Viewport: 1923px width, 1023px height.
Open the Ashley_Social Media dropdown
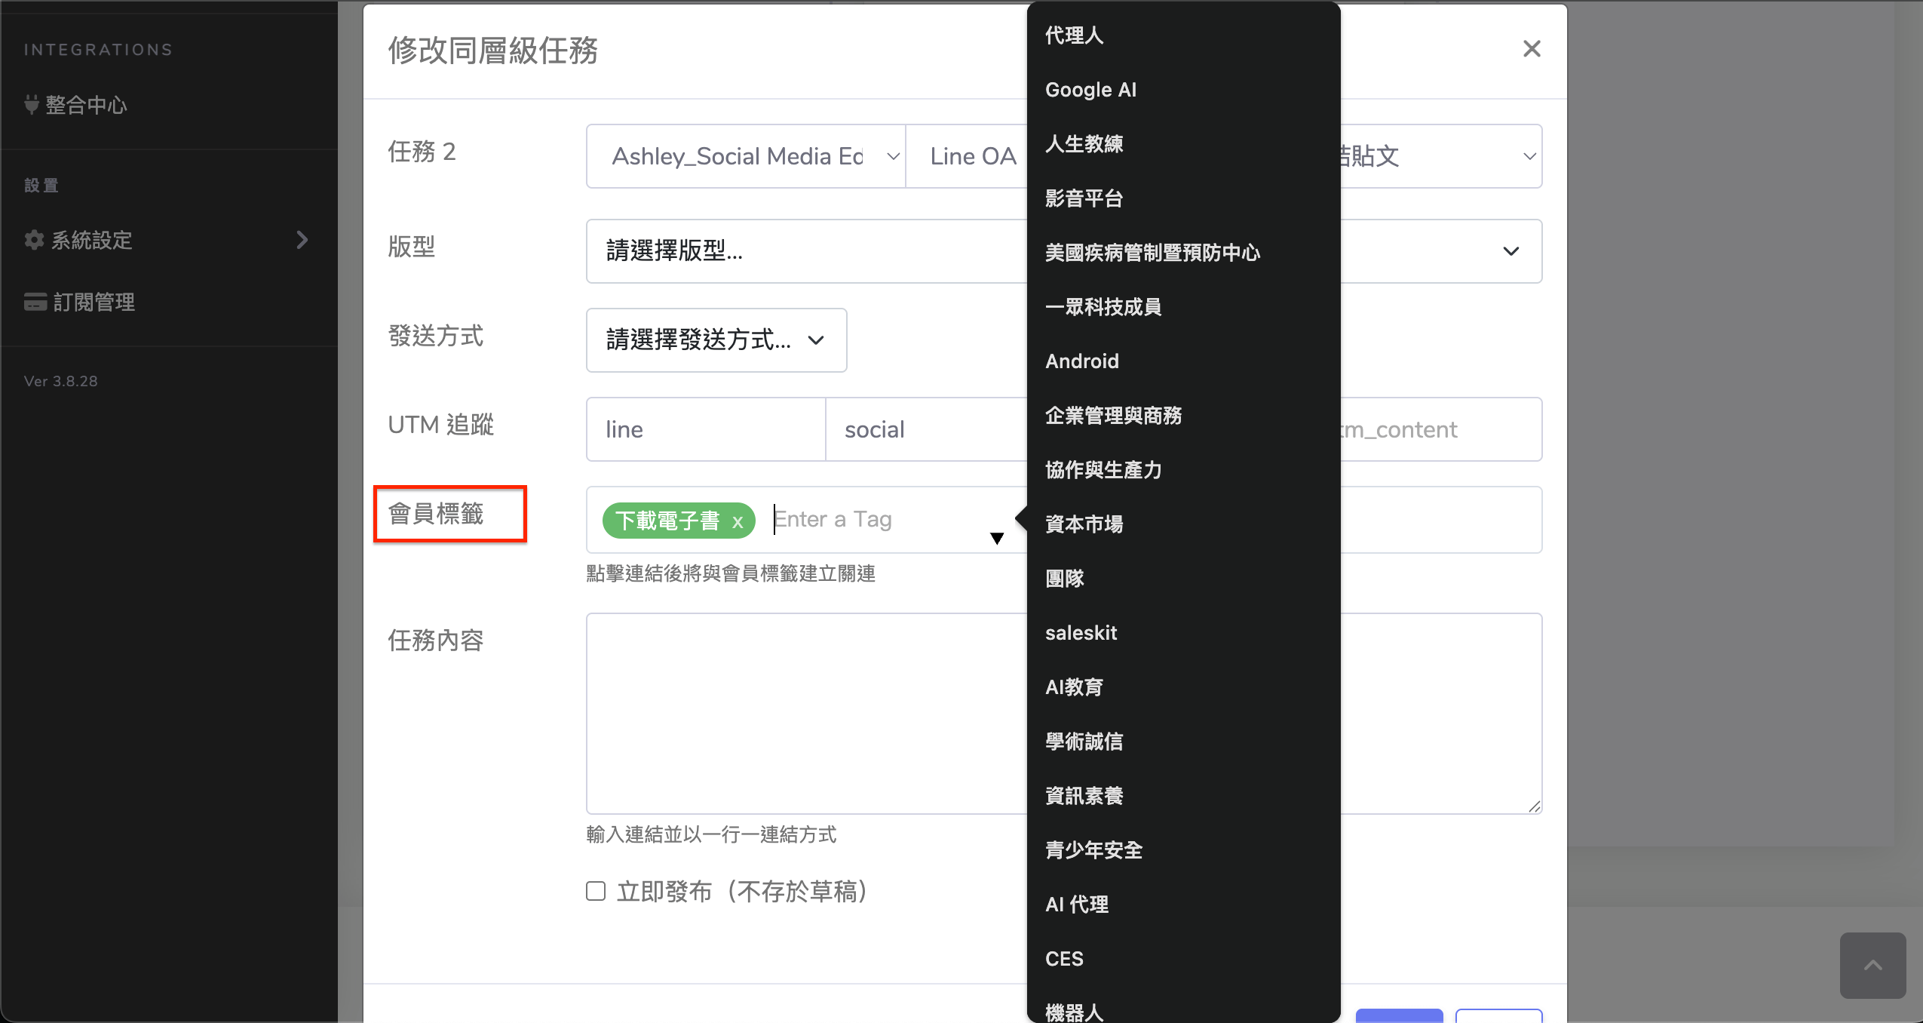point(745,156)
